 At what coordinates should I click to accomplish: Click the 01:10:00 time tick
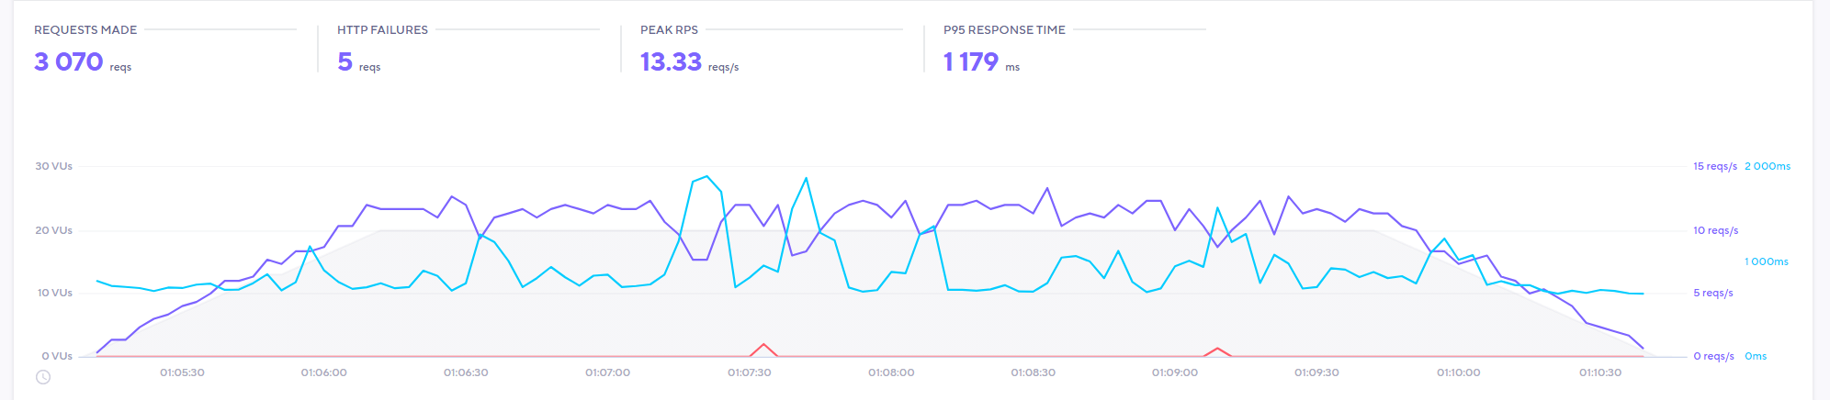pos(1459,372)
